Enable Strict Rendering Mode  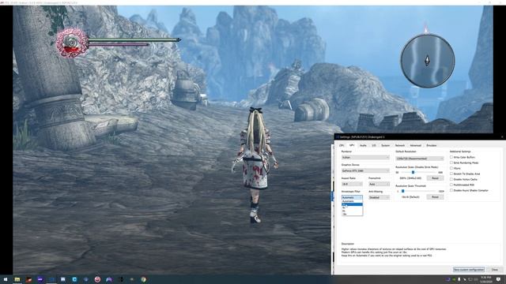(x=451, y=163)
